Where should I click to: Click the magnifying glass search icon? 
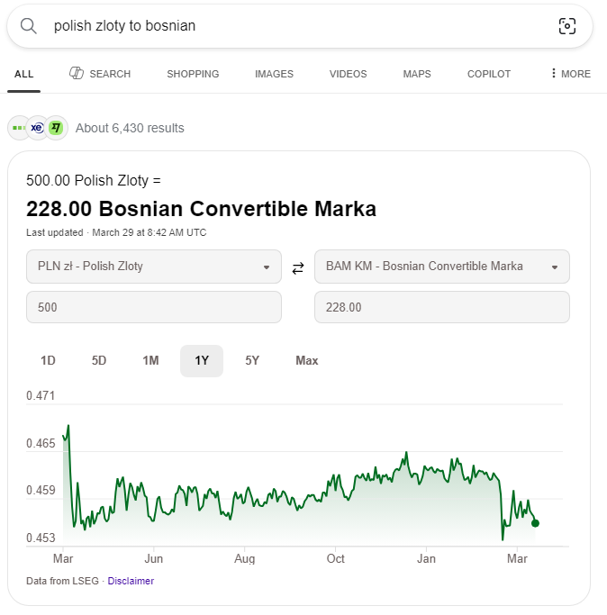(29, 26)
